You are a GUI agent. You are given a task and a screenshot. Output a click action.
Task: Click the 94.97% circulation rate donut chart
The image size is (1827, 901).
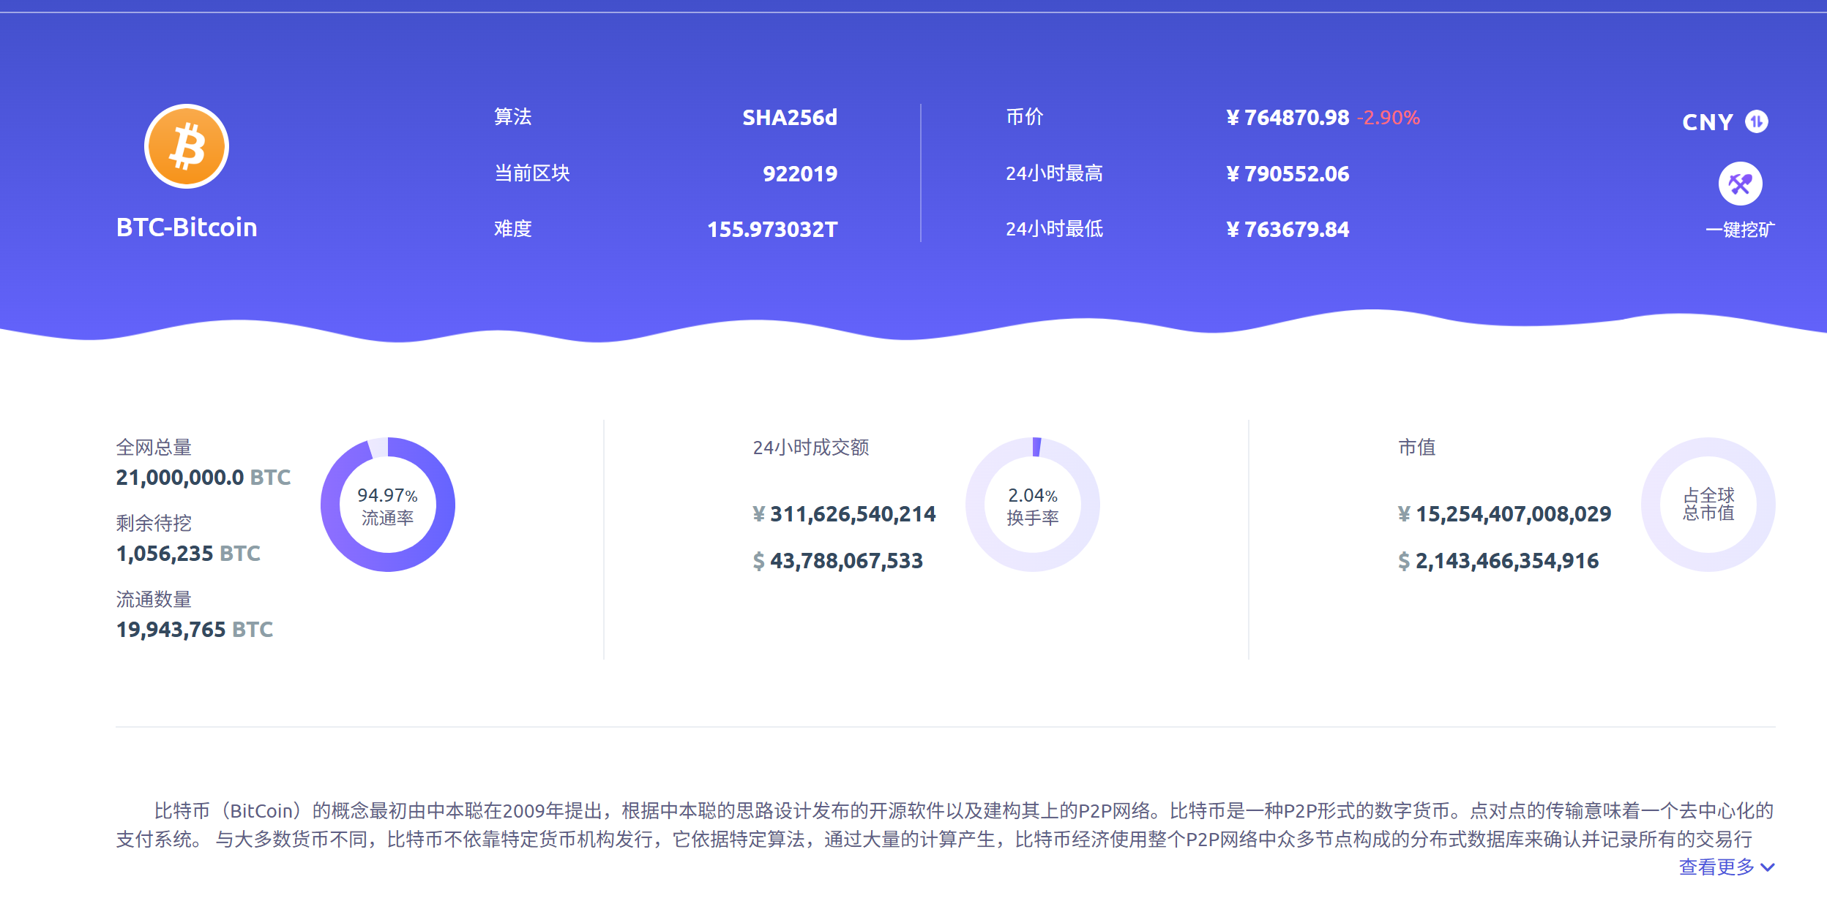tap(387, 505)
